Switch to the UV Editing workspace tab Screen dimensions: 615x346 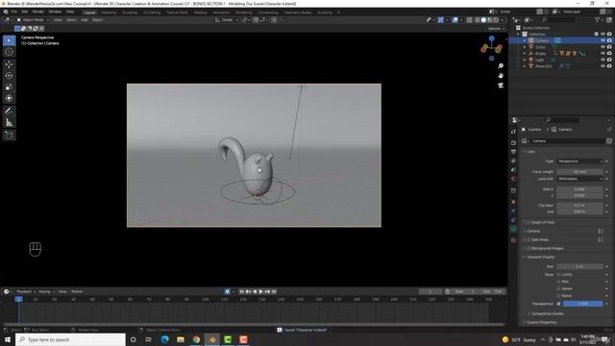pos(152,12)
